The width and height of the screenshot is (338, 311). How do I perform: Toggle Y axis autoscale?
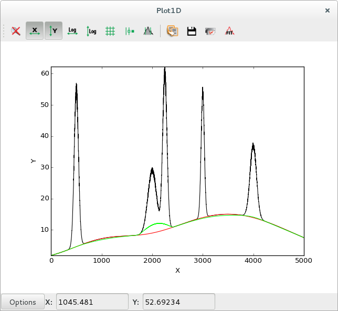54,31
